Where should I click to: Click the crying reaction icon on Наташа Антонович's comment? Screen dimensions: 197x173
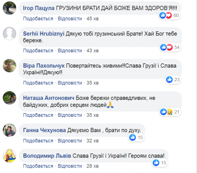169,112
